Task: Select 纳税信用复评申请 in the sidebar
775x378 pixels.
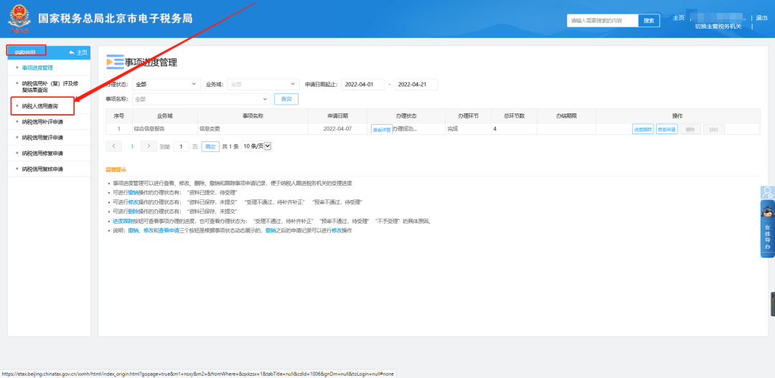Action: (x=42, y=137)
